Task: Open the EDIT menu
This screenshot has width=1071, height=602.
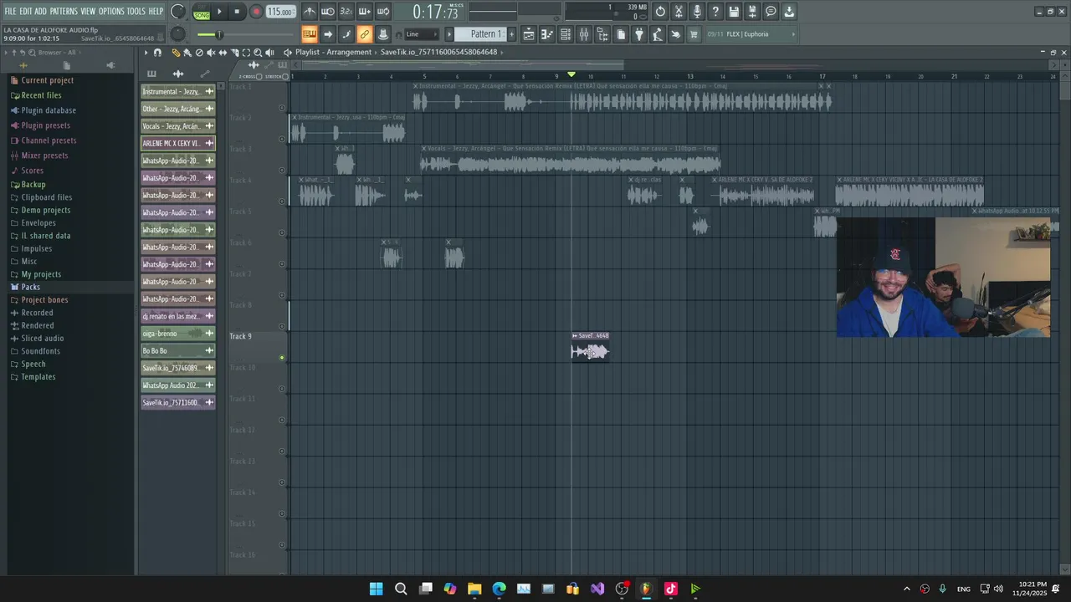Action: click(25, 12)
